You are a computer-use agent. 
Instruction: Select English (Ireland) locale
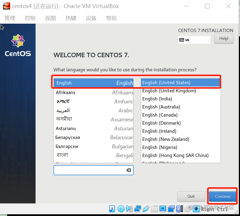pos(181,131)
